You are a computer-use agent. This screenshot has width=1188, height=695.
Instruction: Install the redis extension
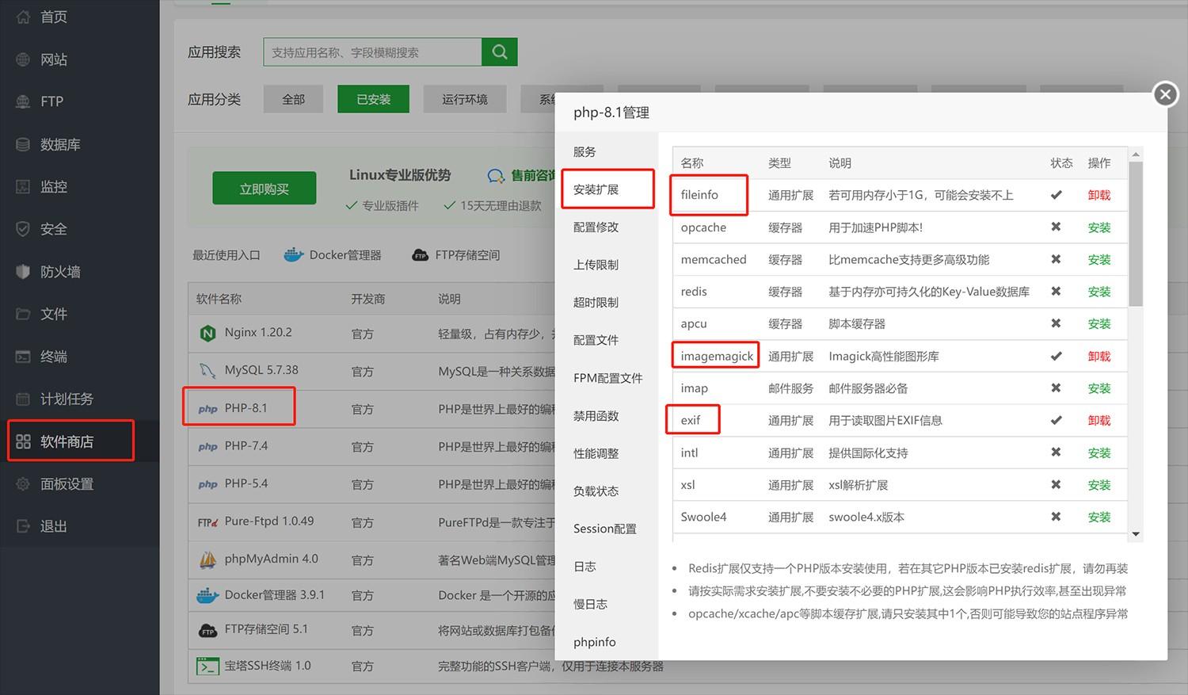click(1099, 292)
